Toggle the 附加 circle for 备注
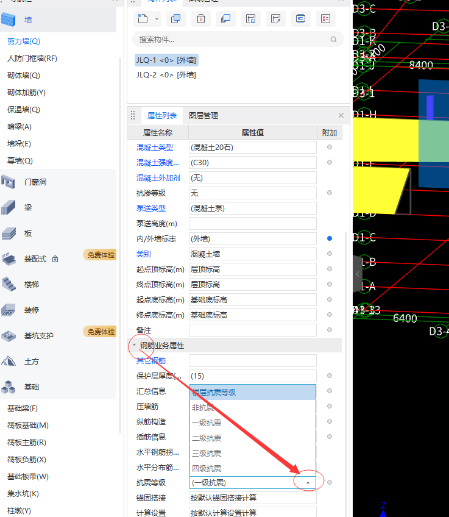 [x=330, y=330]
